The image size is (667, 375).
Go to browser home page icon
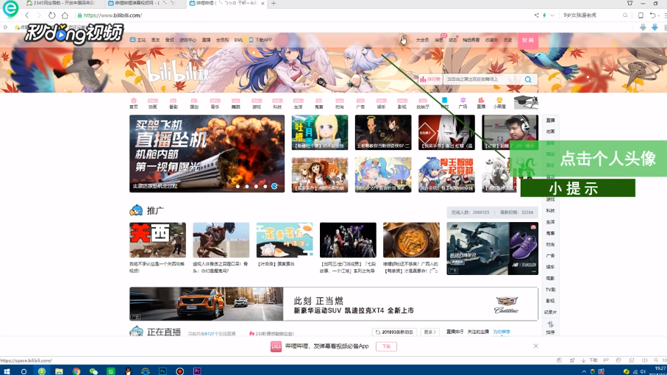(x=65, y=15)
